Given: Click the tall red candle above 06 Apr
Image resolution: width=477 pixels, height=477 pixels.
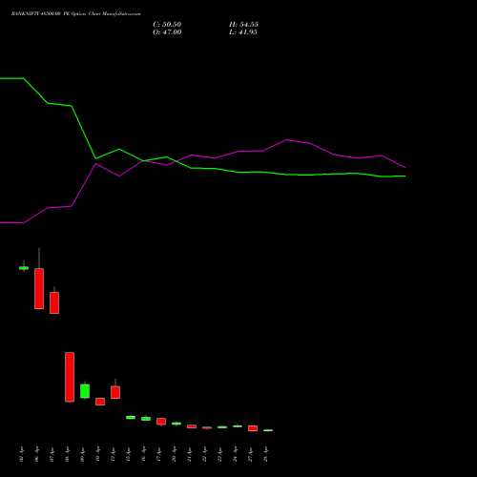Looking at the screenshot, I should click(x=39, y=288).
